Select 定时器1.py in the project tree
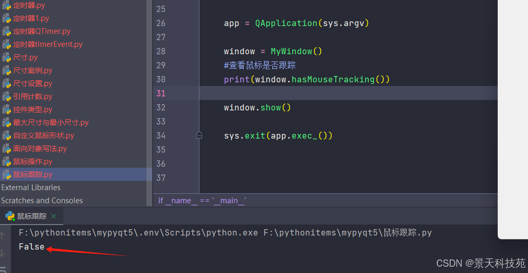 coord(31,19)
